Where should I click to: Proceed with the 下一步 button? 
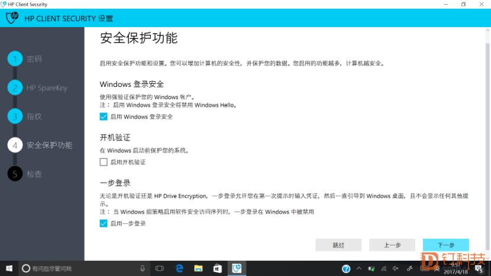click(x=446, y=245)
